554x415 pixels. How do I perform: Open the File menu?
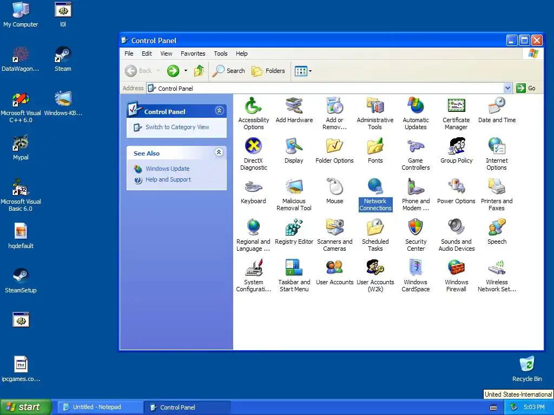[x=129, y=53]
